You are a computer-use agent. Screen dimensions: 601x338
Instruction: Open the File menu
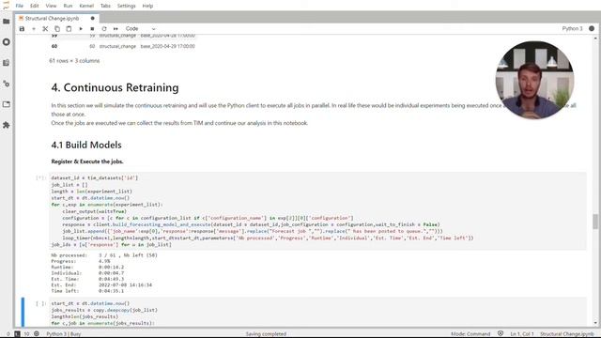19,6
